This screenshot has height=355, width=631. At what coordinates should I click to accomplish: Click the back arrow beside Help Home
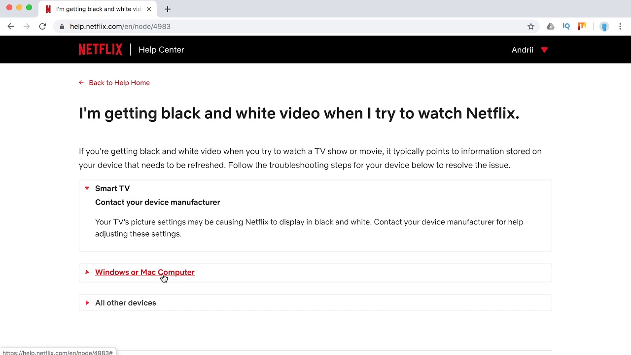pyautogui.click(x=81, y=83)
